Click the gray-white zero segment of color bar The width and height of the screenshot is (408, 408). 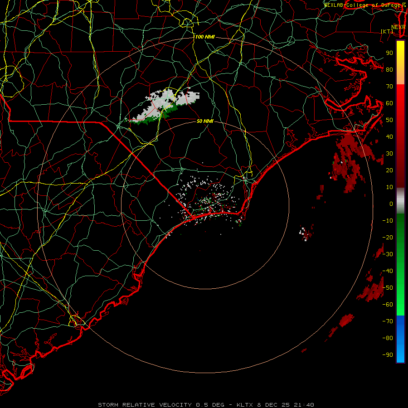[x=400, y=201]
